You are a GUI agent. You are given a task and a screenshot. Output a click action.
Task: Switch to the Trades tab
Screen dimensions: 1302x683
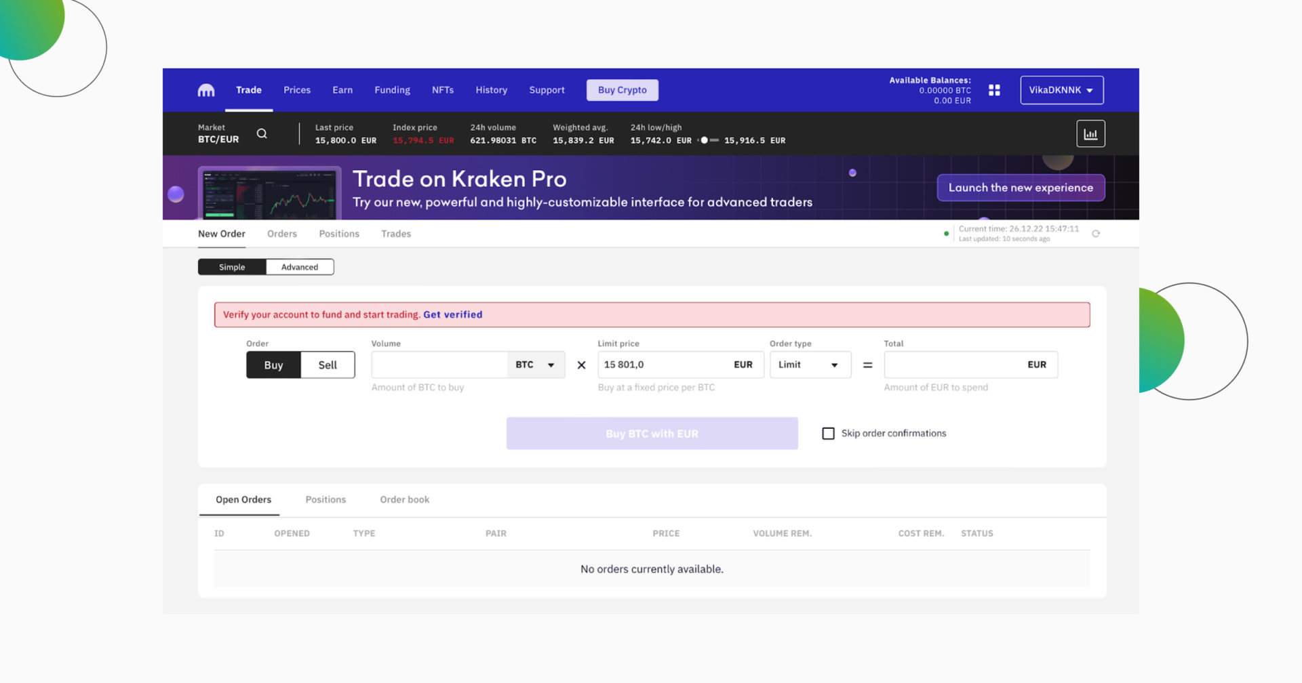396,234
